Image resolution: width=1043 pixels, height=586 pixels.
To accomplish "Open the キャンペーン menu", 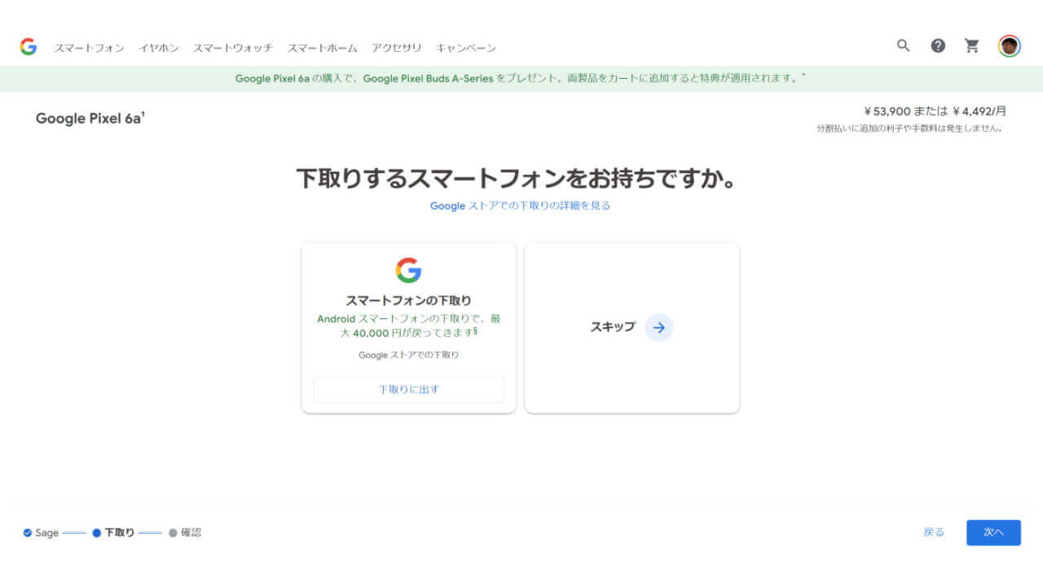I will click(x=465, y=48).
